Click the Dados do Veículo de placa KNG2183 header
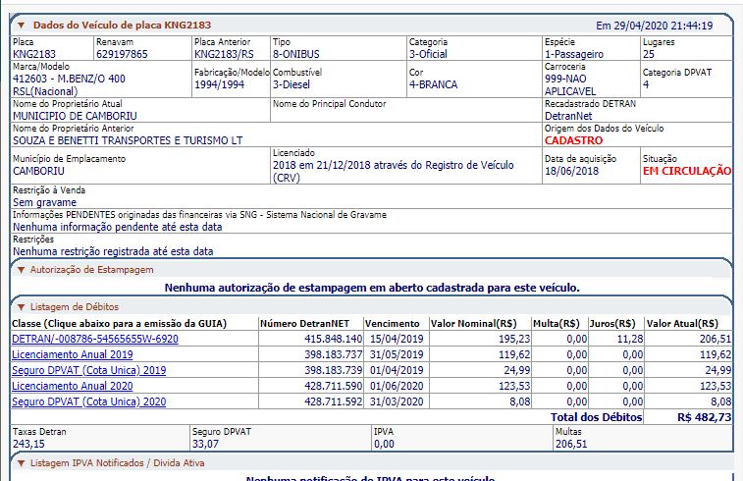Screen dimensions: 743x481 (x=122, y=26)
